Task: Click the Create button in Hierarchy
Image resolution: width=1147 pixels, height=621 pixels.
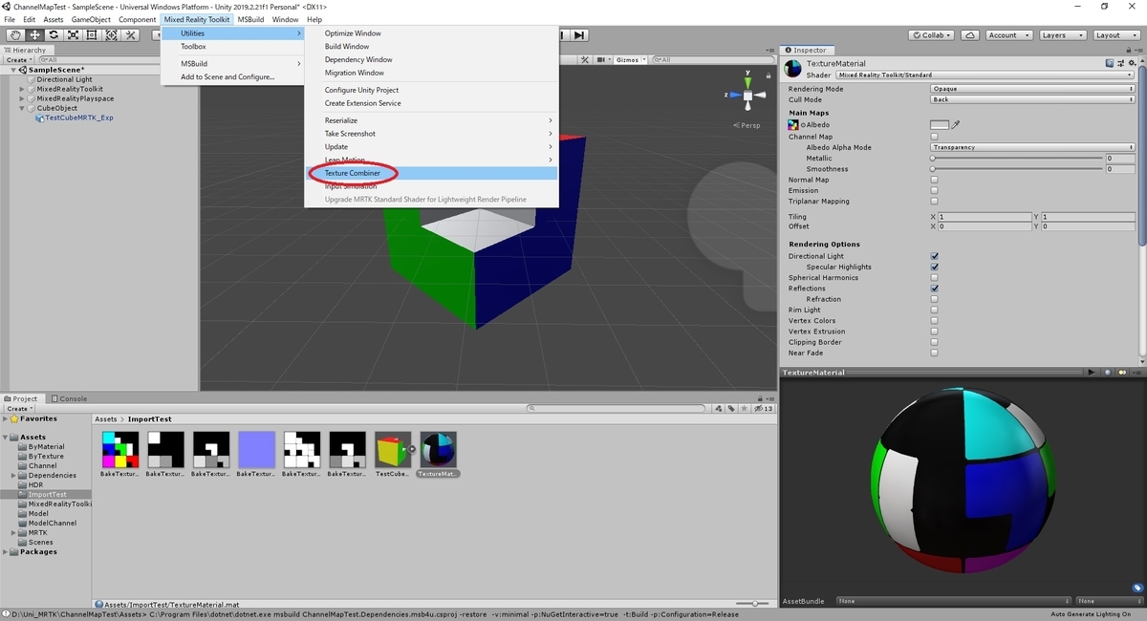Action: (x=17, y=59)
